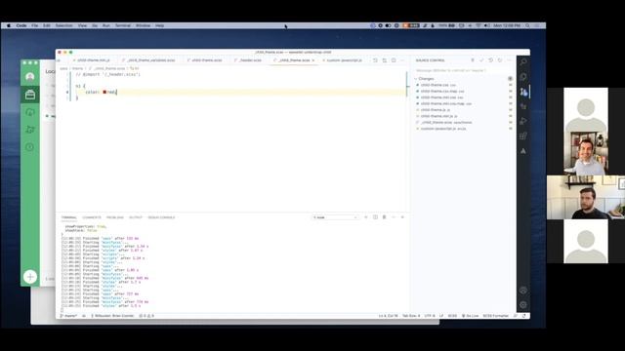Viewport: 625px width, 351px height.
Task: Click the git branch indicator in the status bar
Action: click(x=69, y=316)
